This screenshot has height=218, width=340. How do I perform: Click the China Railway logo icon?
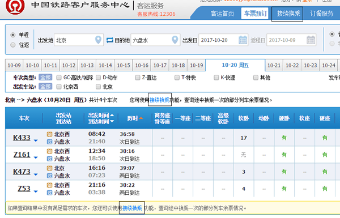click(x=15, y=6)
